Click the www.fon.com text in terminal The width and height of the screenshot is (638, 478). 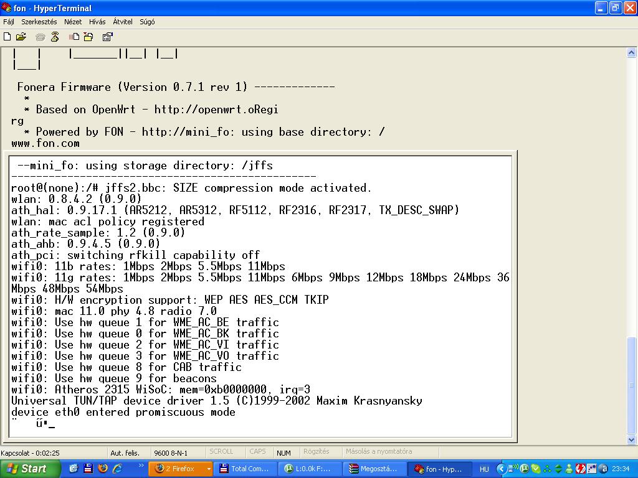coord(45,144)
